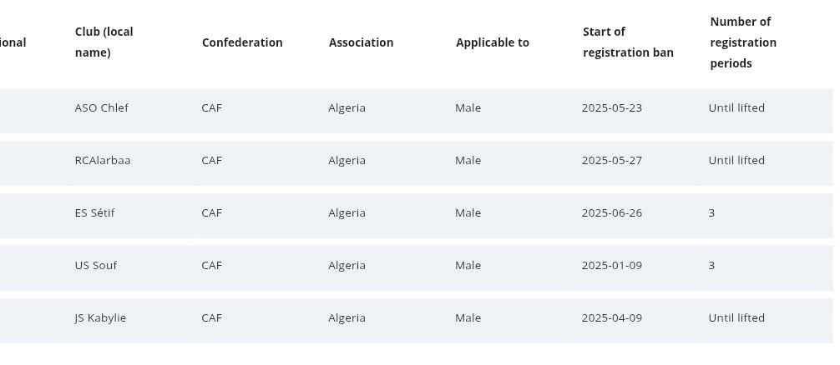Select the Association column header
Viewport: 840px width, 365px height.
361,42
